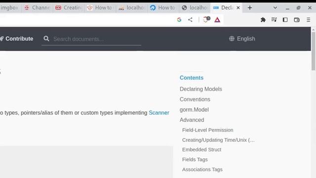Open Creating/Updating Time/Unix entry

pos(218,140)
